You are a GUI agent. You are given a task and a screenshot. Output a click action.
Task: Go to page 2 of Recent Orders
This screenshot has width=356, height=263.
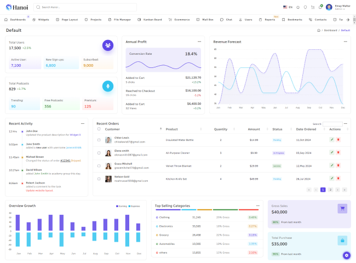[330, 190]
